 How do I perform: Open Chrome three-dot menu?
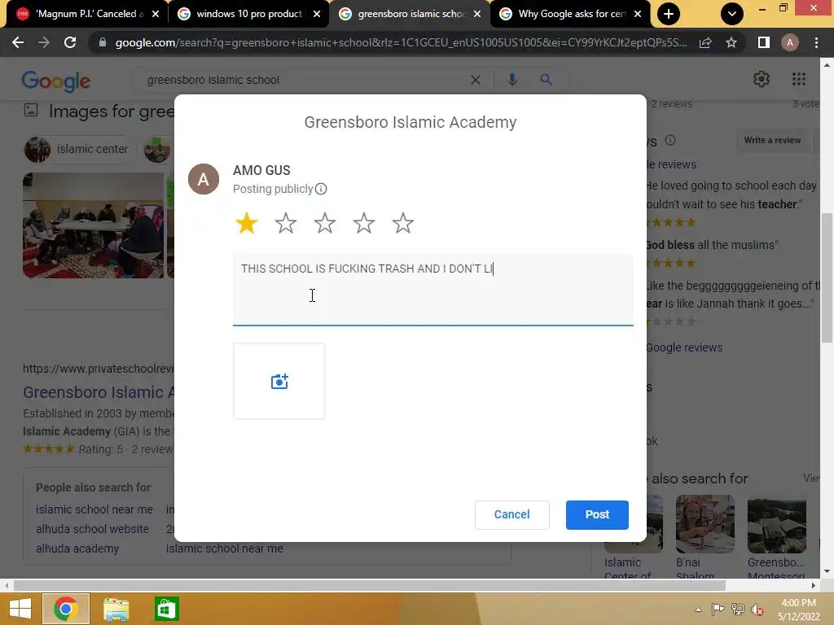click(816, 42)
